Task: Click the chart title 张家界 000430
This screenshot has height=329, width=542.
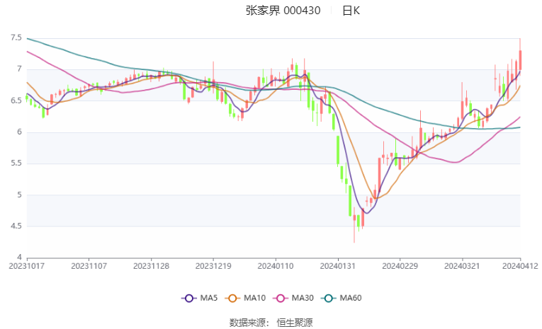Action: [283, 11]
